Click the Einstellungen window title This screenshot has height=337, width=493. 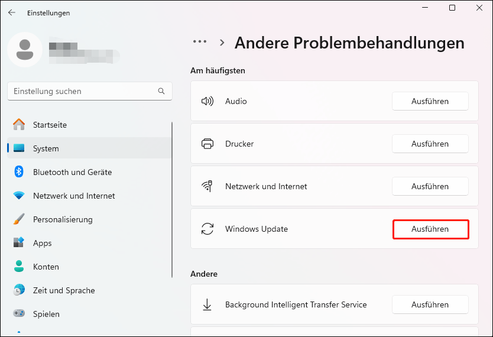pos(48,13)
